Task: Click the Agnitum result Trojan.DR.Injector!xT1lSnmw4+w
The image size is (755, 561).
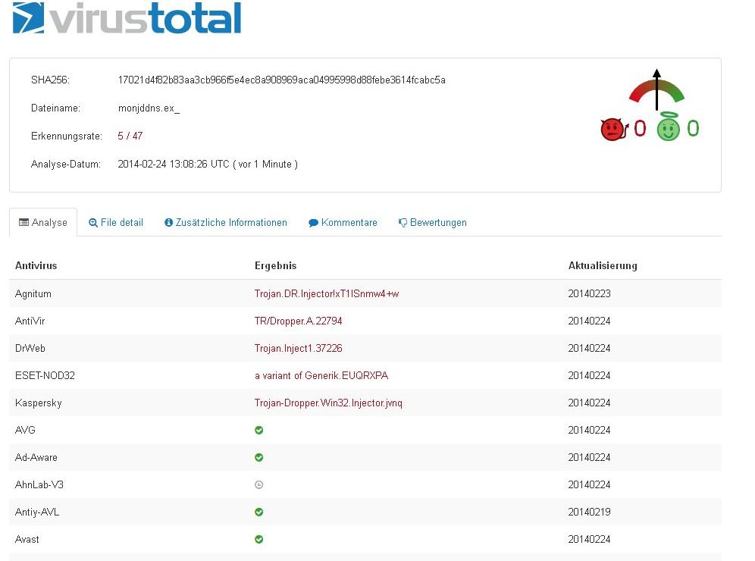Action: (327, 293)
